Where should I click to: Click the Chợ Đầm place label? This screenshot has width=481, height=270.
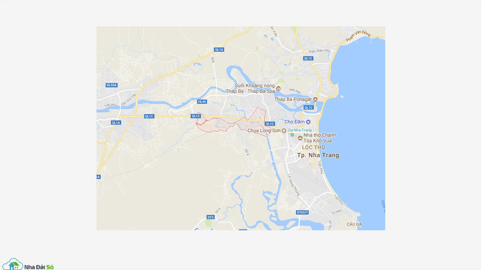[x=294, y=122]
